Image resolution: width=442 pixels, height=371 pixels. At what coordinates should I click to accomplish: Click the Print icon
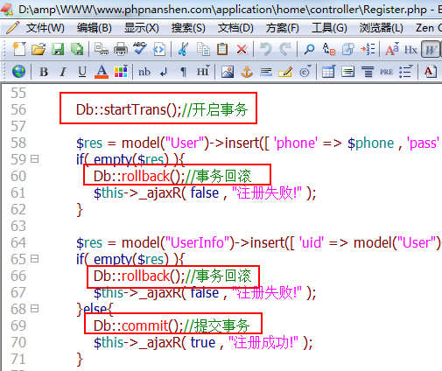pyautogui.click(x=121, y=49)
